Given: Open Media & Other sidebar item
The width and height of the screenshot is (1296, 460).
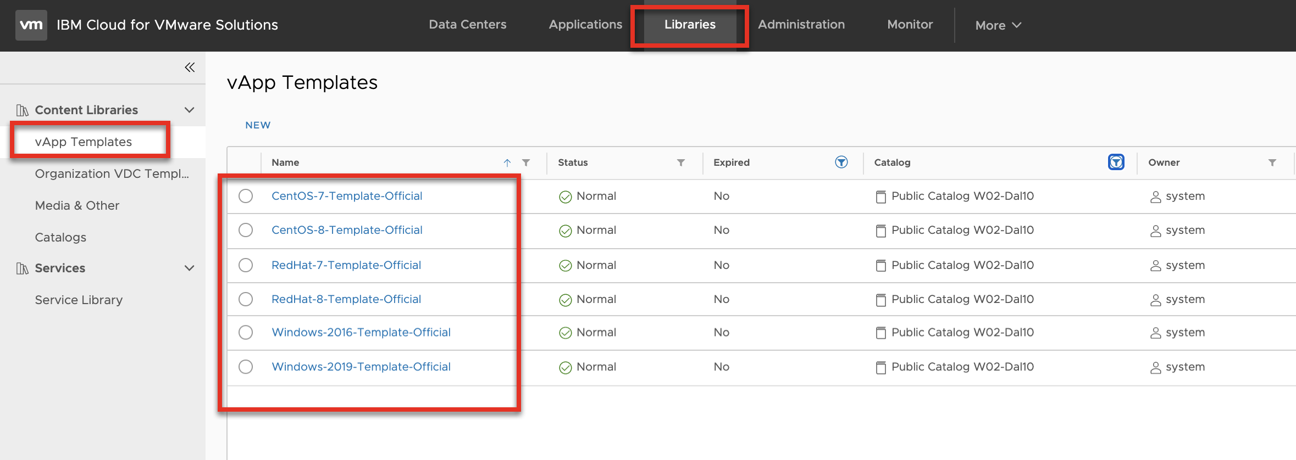Looking at the screenshot, I should coord(77,205).
